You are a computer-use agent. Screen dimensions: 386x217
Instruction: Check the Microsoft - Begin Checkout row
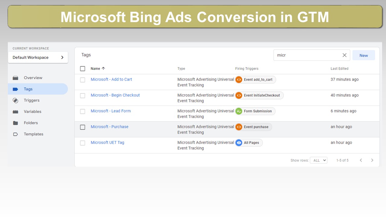pos(83,96)
